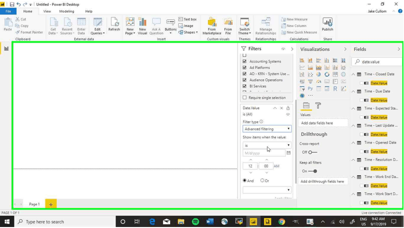
Task: Open the Shapes dropdown
Action: 188,32
